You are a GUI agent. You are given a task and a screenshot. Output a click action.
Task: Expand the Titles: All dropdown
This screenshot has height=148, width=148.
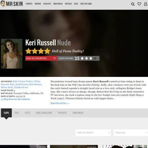point(131,133)
